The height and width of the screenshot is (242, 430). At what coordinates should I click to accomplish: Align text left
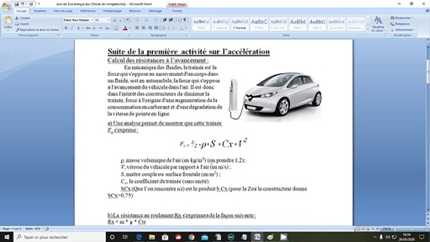tap(137, 28)
